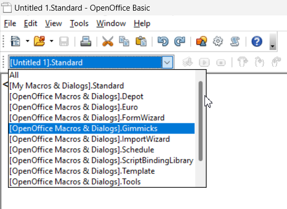
Task: Collapse the library combo box arrow
Action: coord(167,62)
